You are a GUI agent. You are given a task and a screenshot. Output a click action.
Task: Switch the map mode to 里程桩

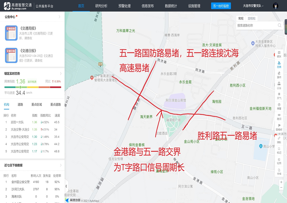pos(251,18)
